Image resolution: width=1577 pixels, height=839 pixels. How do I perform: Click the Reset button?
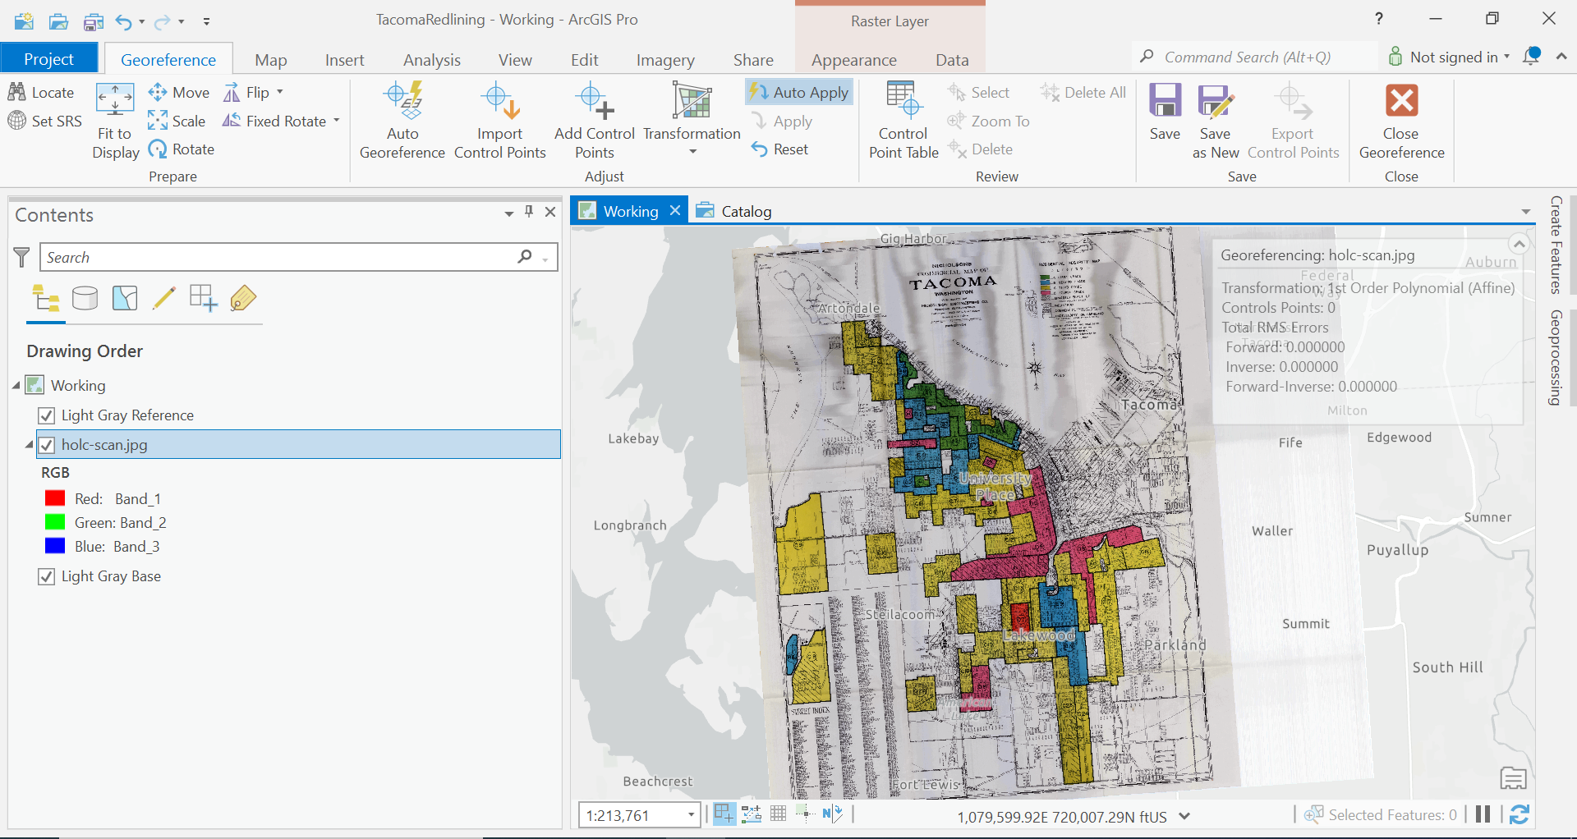pyautogui.click(x=780, y=149)
